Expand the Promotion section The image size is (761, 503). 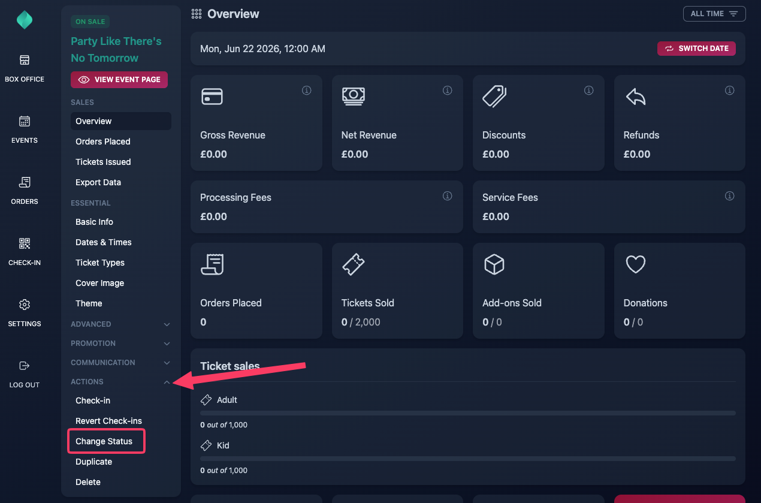pos(121,344)
